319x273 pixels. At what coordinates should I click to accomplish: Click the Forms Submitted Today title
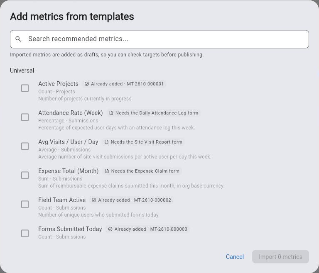click(70, 229)
